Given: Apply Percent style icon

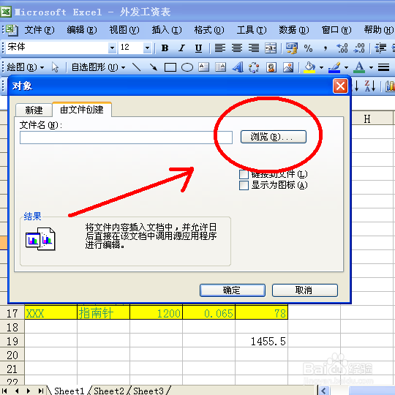Looking at the screenshot, I should [309, 48].
